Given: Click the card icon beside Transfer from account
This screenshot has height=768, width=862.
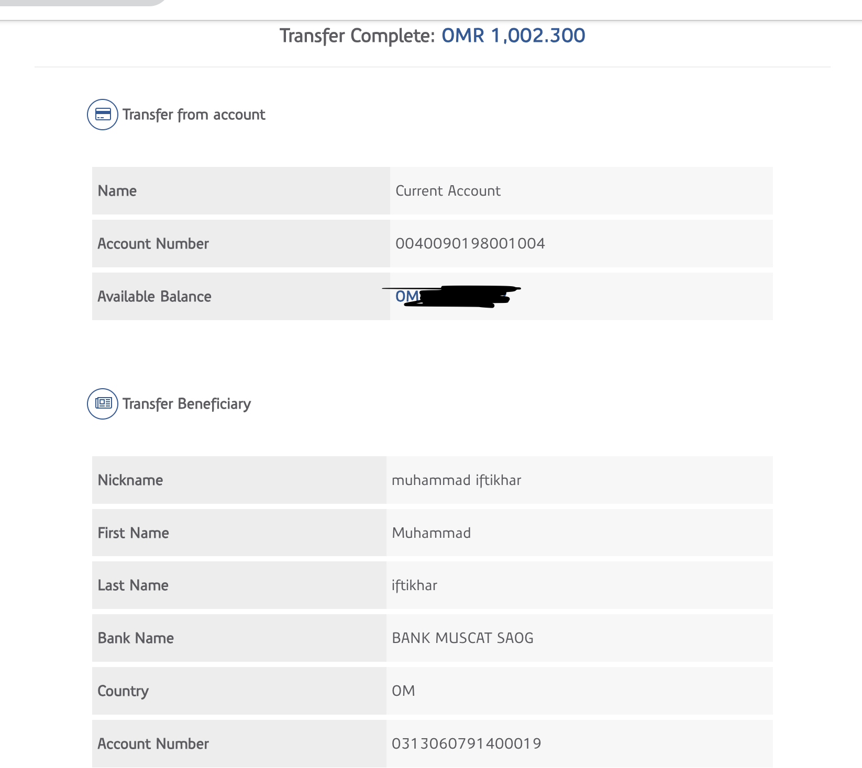Looking at the screenshot, I should [x=103, y=115].
